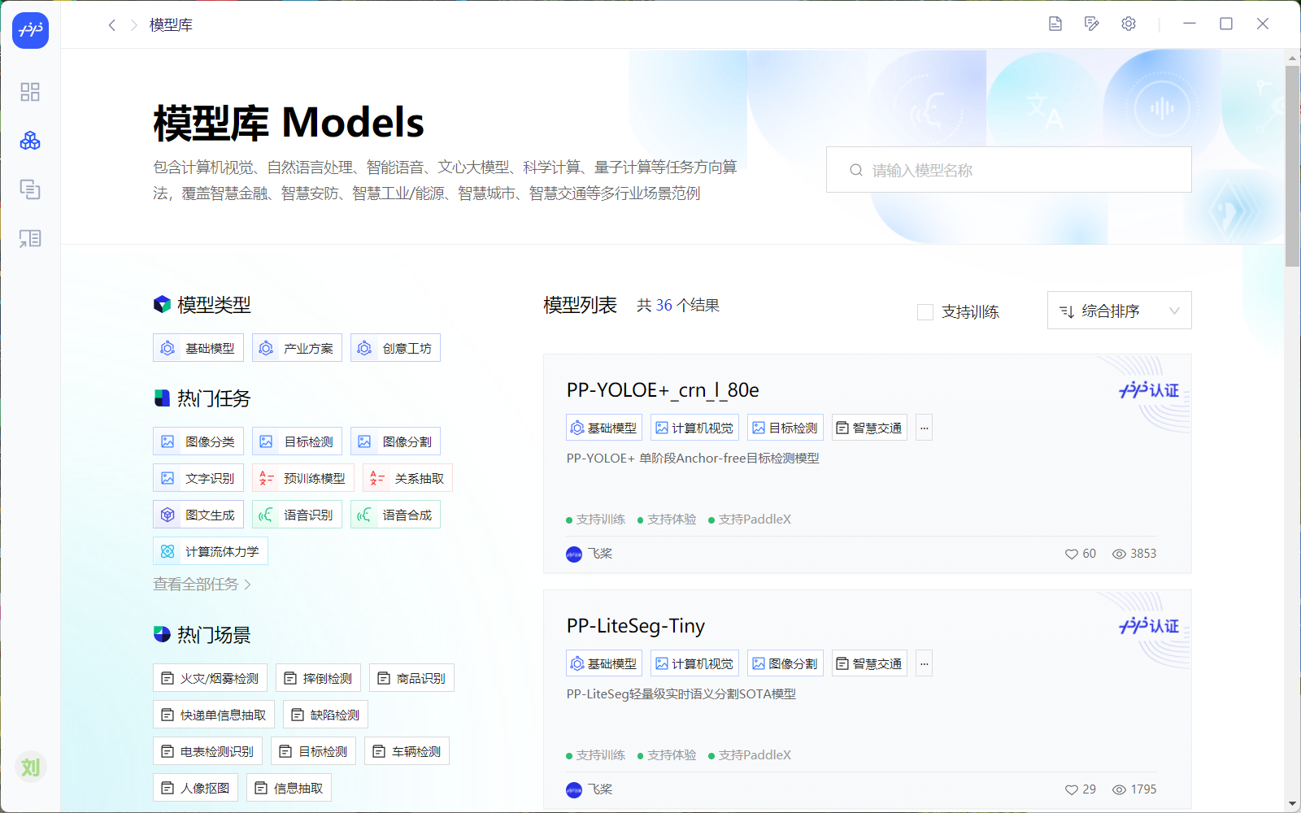Image resolution: width=1301 pixels, height=813 pixels.
Task: Click the green 刘 user avatar bottom left
Action: 30,766
